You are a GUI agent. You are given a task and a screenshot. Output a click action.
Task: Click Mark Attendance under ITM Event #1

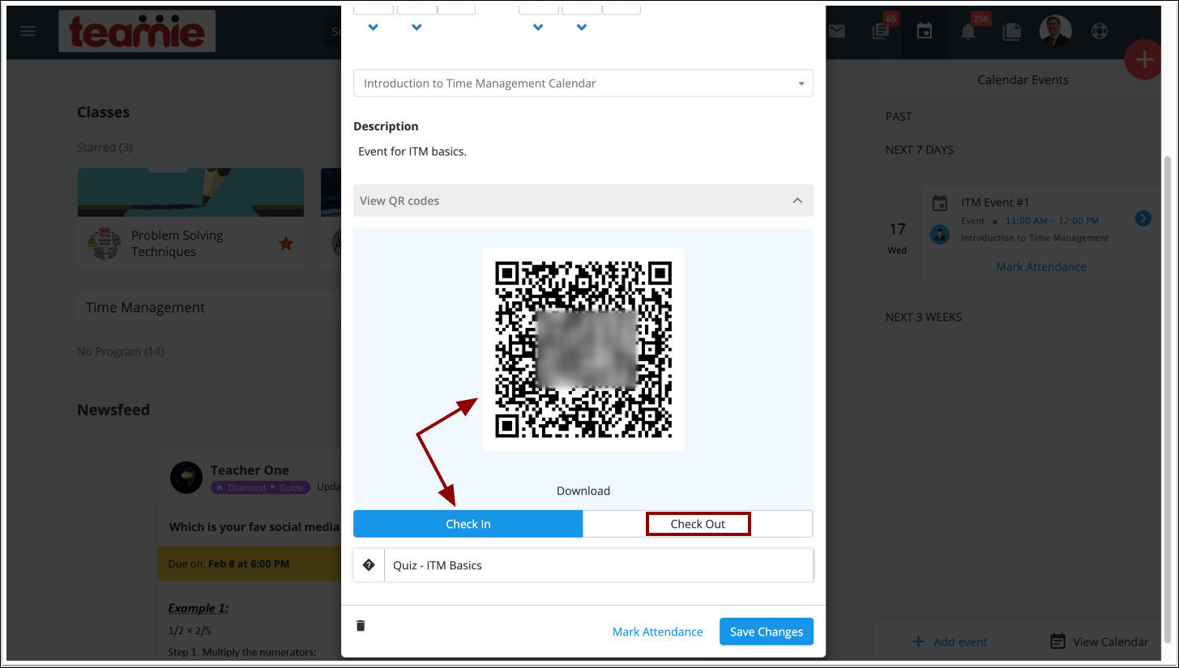coord(1041,266)
